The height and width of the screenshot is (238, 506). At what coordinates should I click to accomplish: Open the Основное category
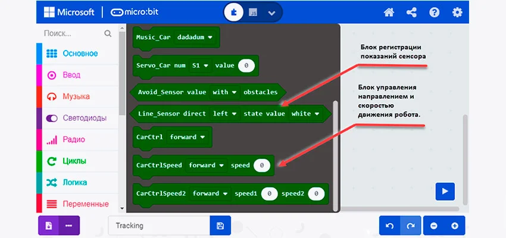pyautogui.click(x=80, y=54)
